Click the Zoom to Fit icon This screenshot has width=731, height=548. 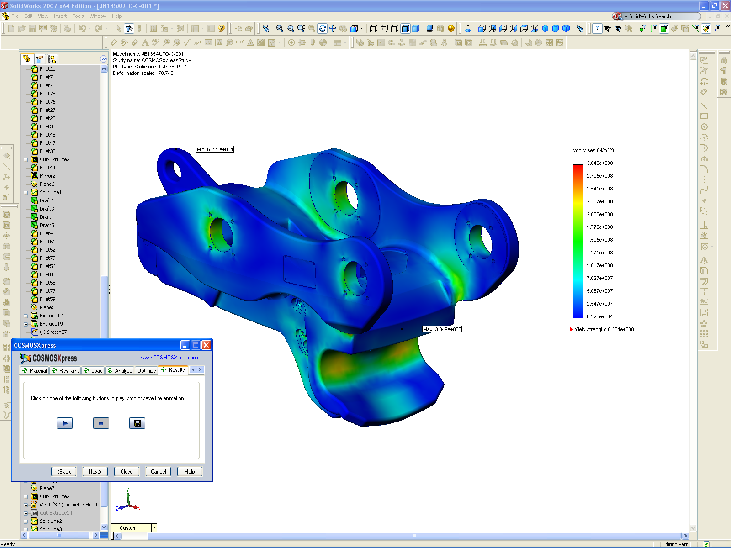280,28
